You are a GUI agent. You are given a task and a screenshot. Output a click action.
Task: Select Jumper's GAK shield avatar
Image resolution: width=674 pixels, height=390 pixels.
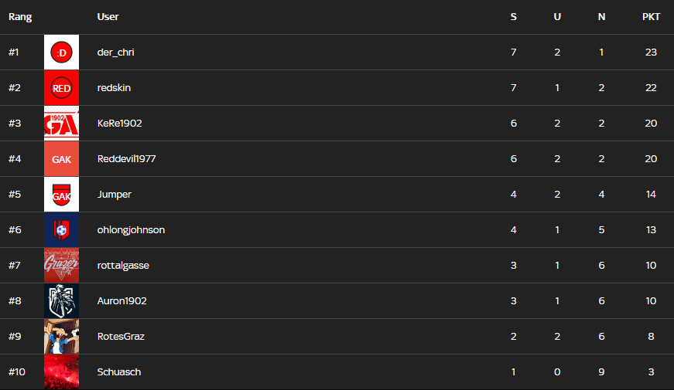[61, 195]
